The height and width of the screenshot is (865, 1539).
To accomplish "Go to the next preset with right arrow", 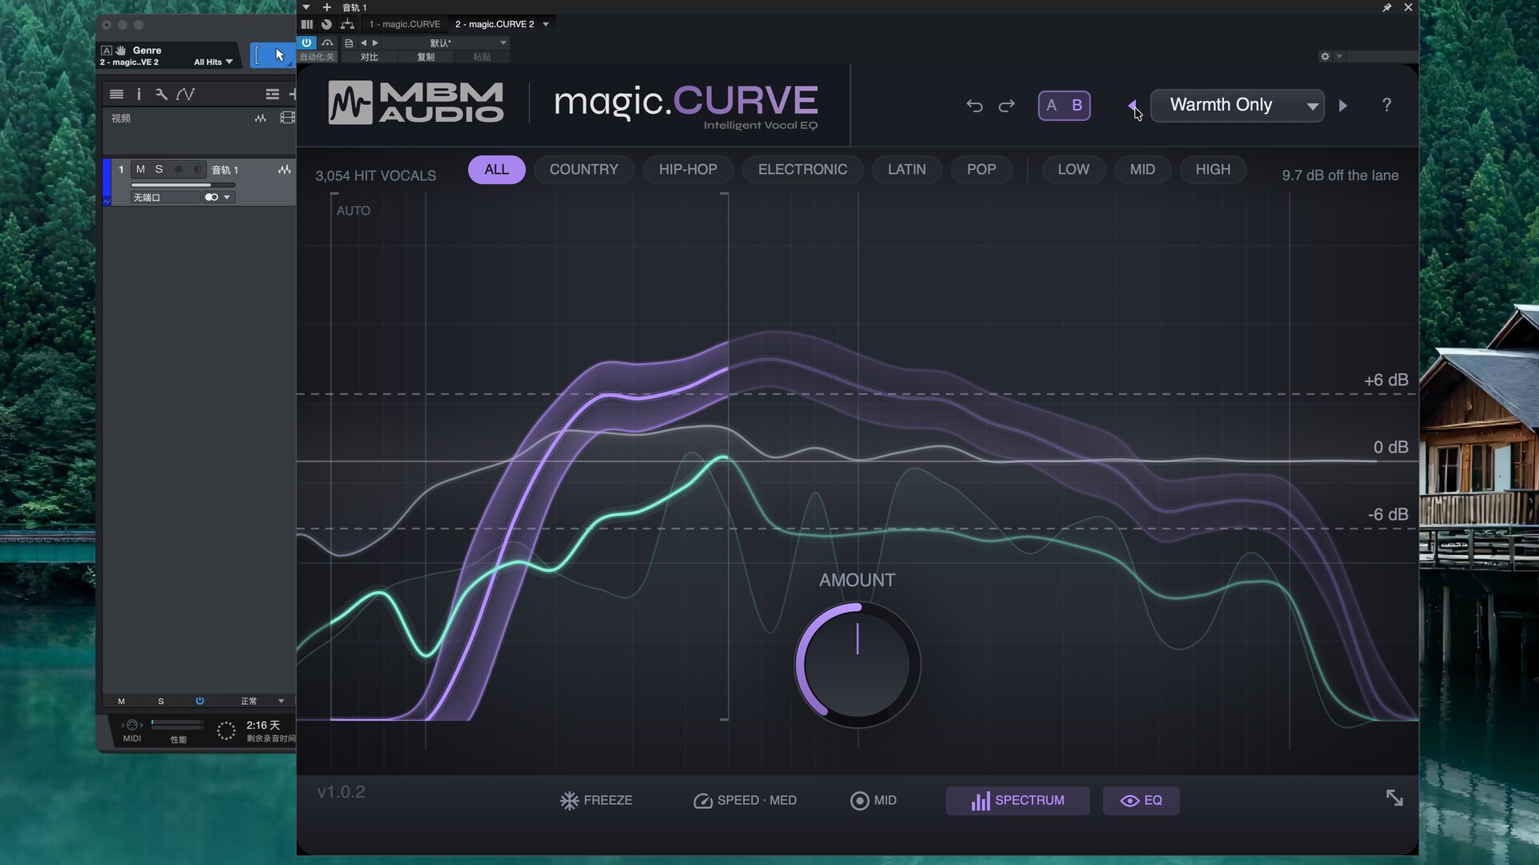I will [x=1343, y=105].
